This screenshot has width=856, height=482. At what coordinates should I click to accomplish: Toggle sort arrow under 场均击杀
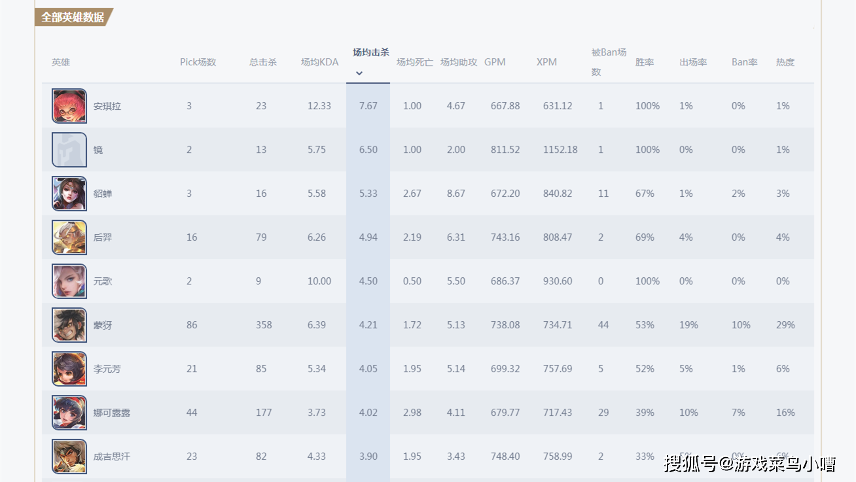[359, 73]
